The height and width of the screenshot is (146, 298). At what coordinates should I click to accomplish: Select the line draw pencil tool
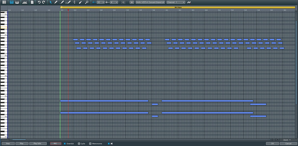(x=62, y=2)
